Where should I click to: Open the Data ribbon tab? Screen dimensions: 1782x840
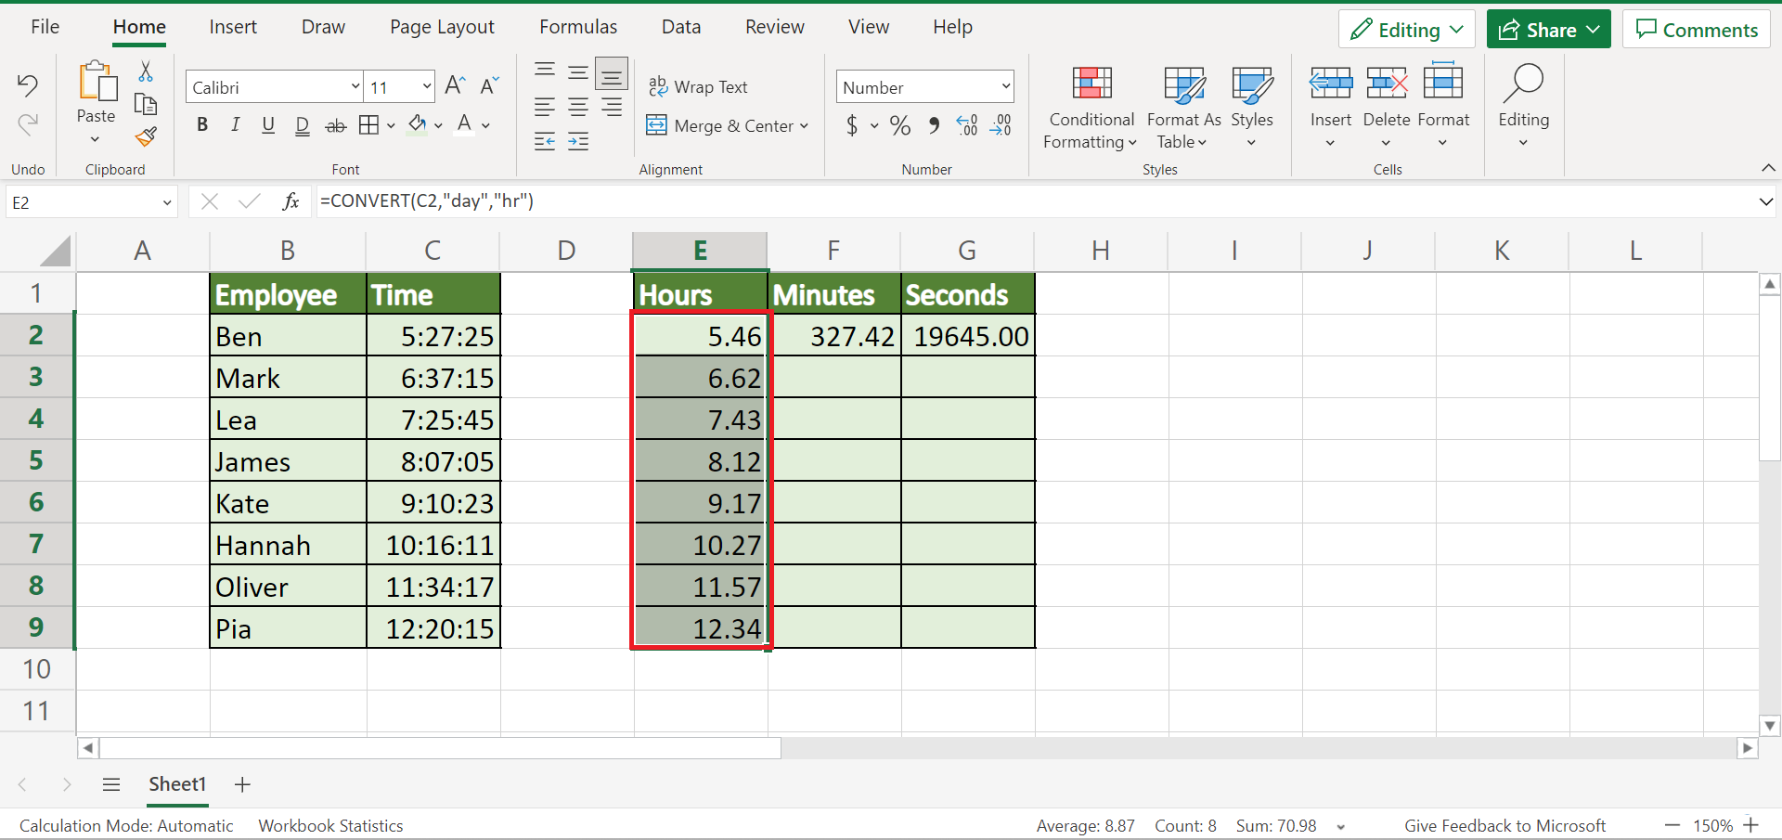pos(680,26)
